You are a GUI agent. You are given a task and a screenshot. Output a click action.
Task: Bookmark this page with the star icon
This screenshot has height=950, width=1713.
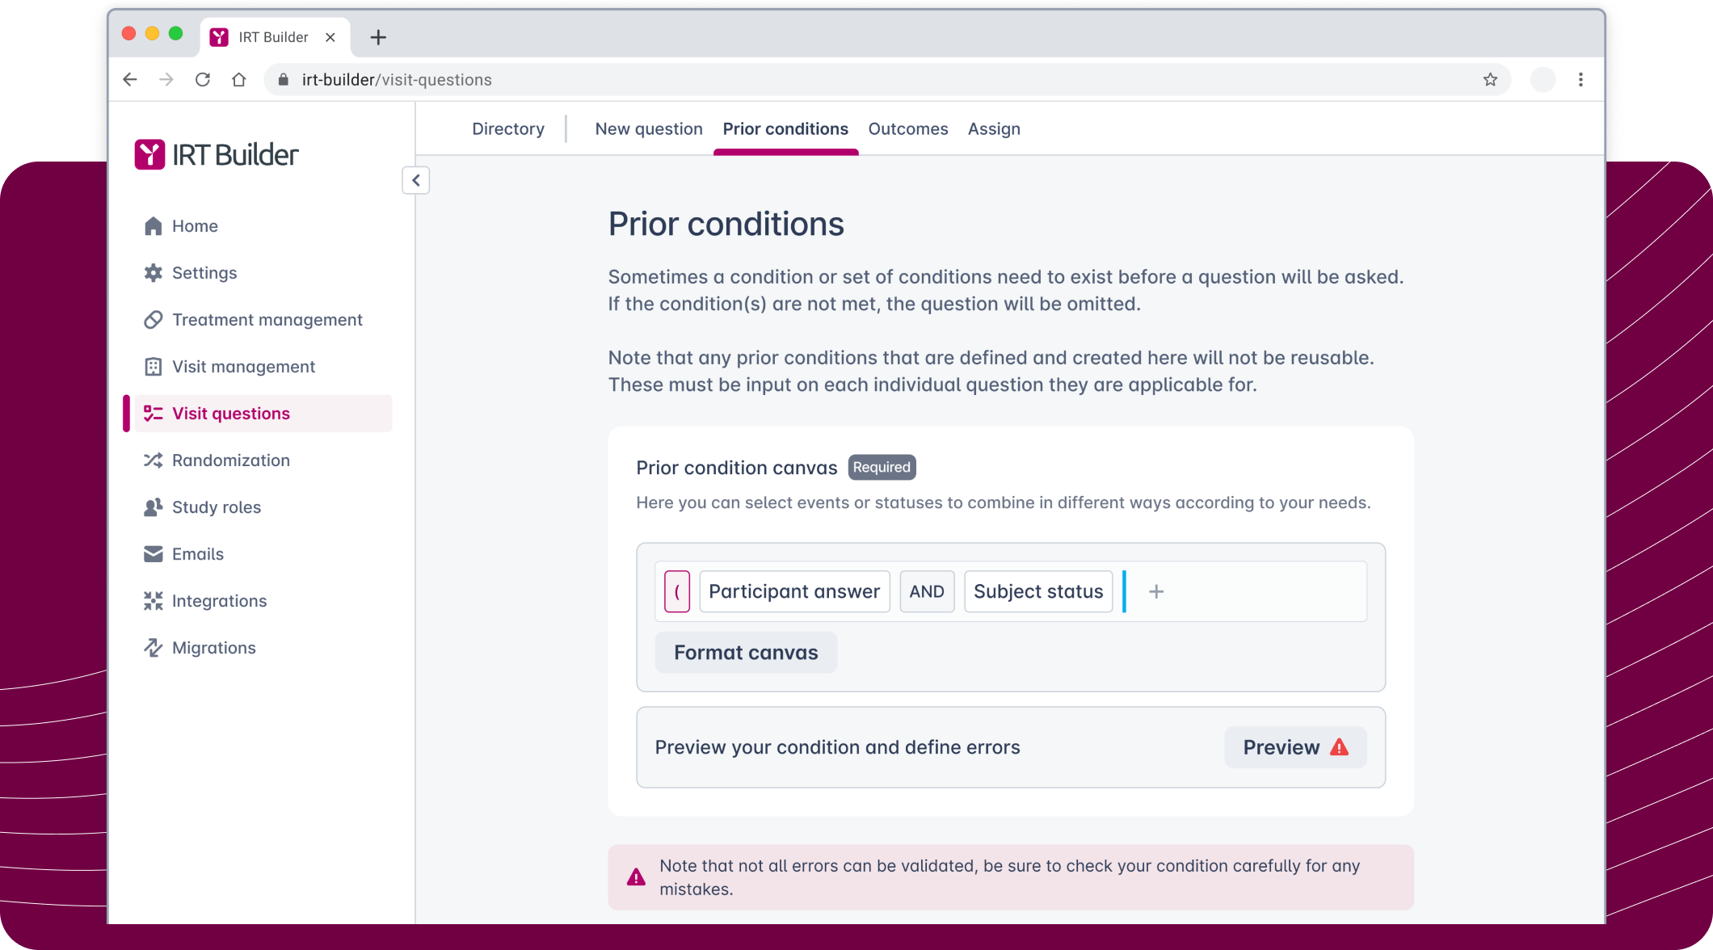(x=1490, y=79)
